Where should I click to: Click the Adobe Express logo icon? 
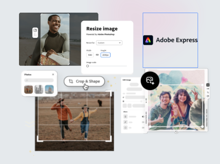[x=148, y=40]
